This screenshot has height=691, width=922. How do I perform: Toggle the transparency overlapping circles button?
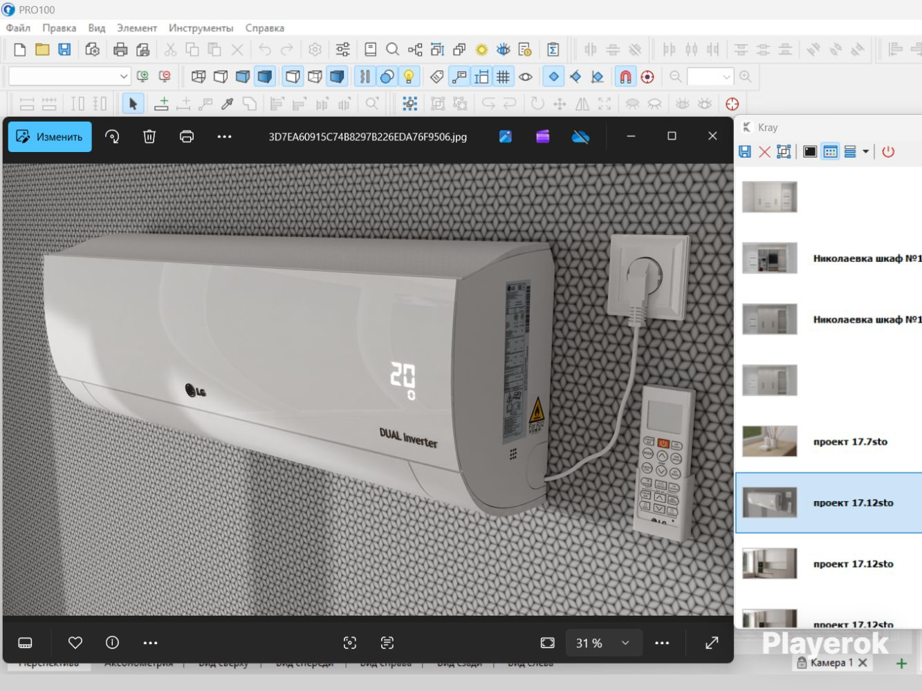point(387,77)
